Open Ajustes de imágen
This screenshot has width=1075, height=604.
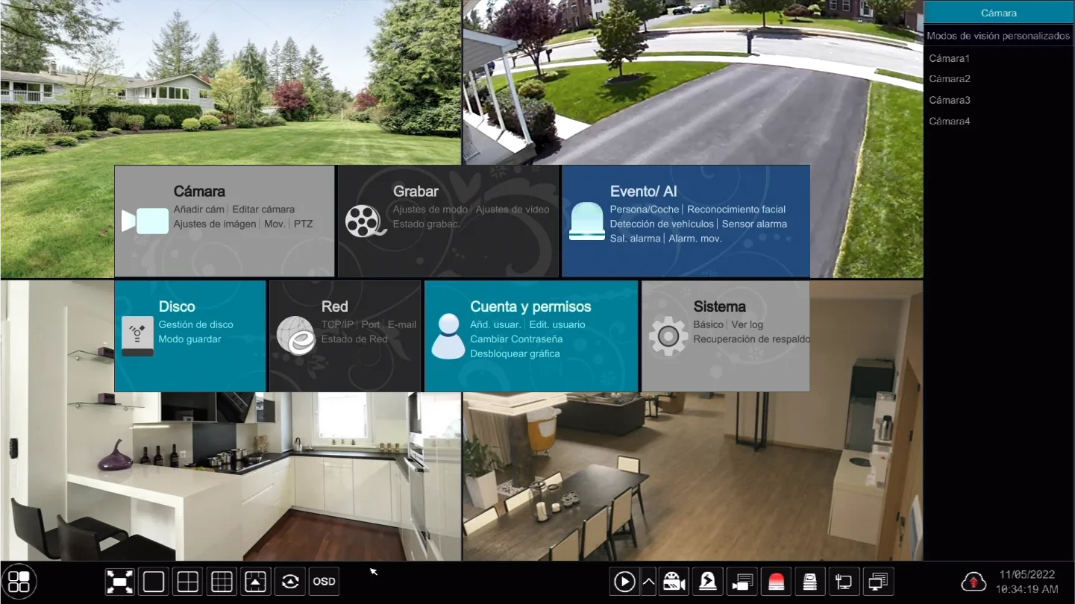[x=215, y=224]
